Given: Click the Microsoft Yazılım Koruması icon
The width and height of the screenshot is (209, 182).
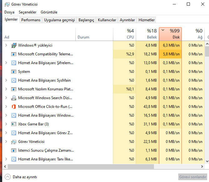Looking at the screenshot, I should [x=14, y=89].
